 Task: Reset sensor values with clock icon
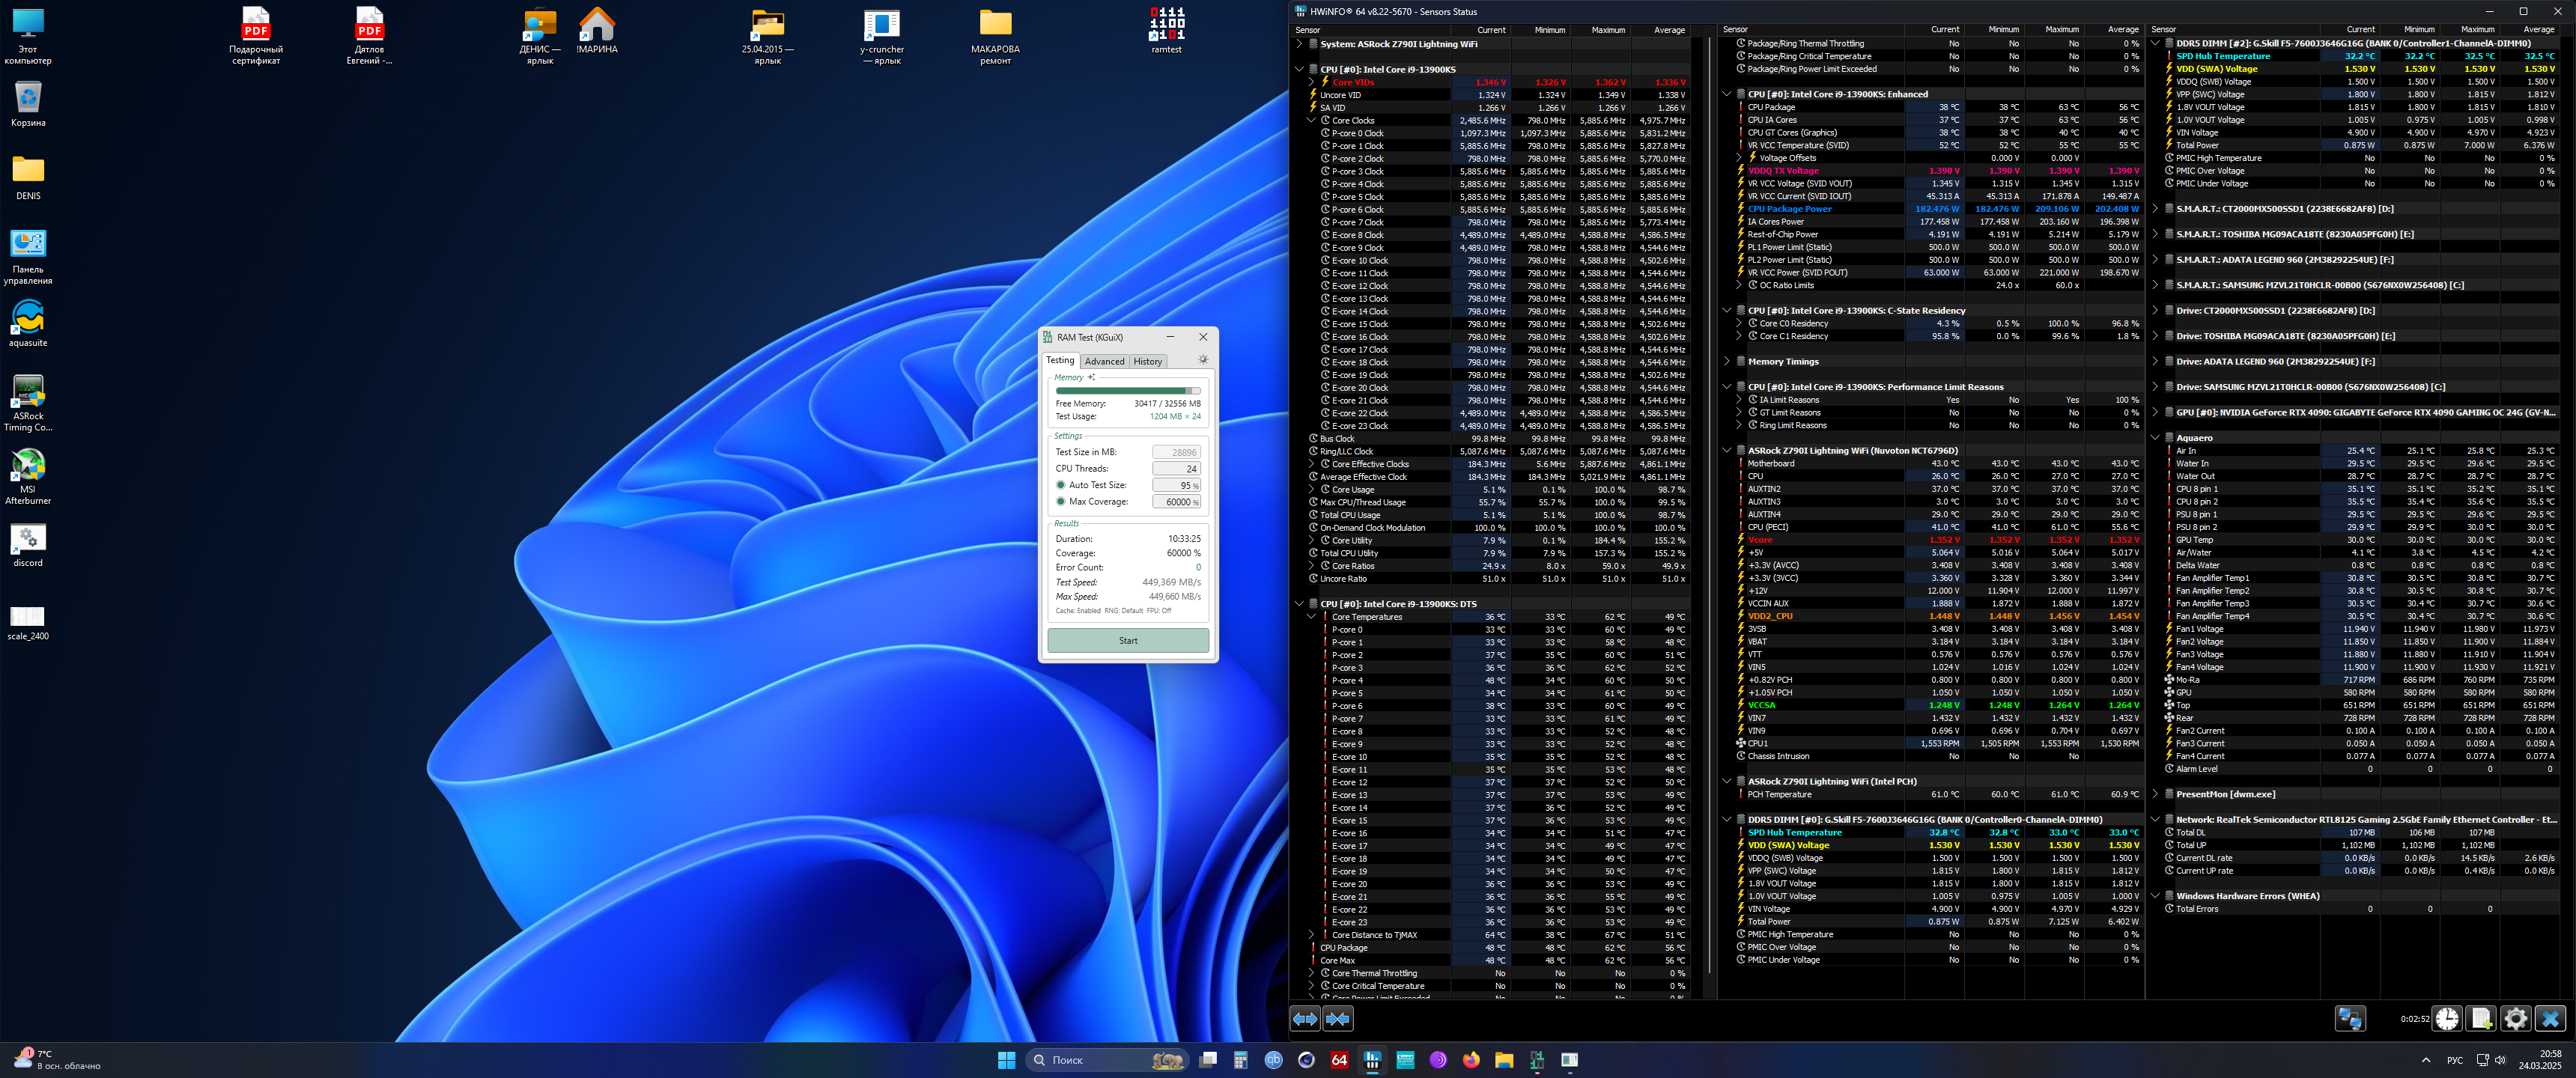[2447, 1018]
